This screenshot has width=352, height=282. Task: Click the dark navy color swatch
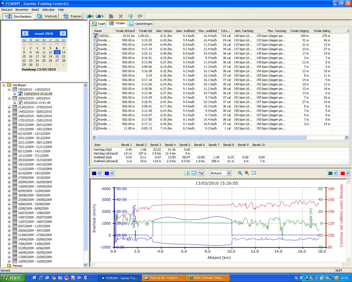94,173
